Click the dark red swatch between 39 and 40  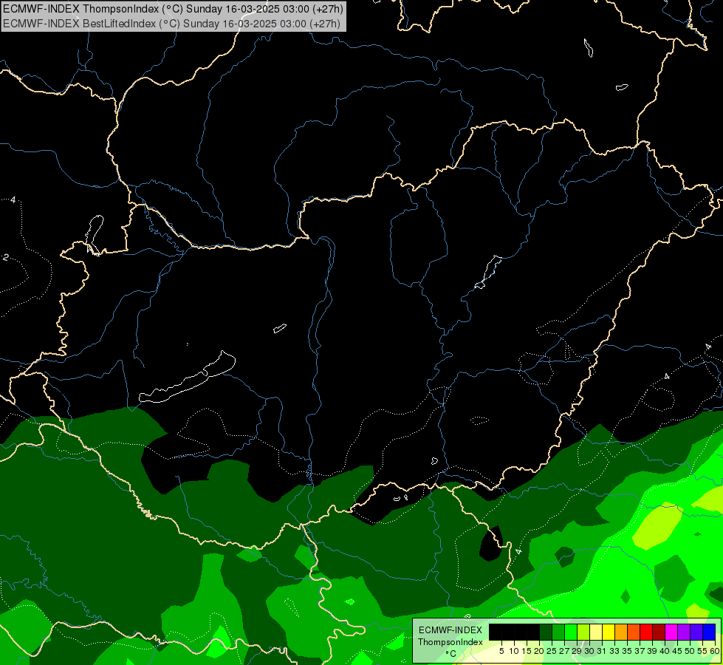pos(659,632)
